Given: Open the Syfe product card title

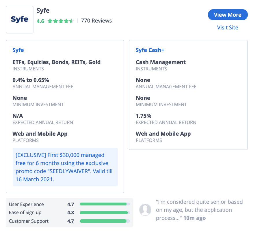Looking at the screenshot, I should click(18, 50).
